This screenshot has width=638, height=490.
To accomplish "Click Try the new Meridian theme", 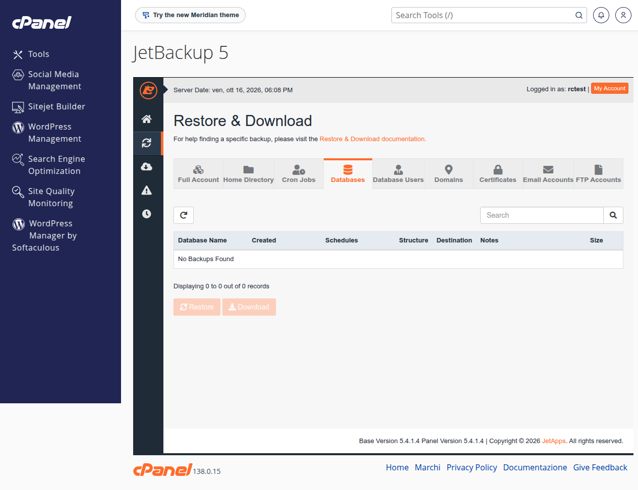I will [190, 15].
